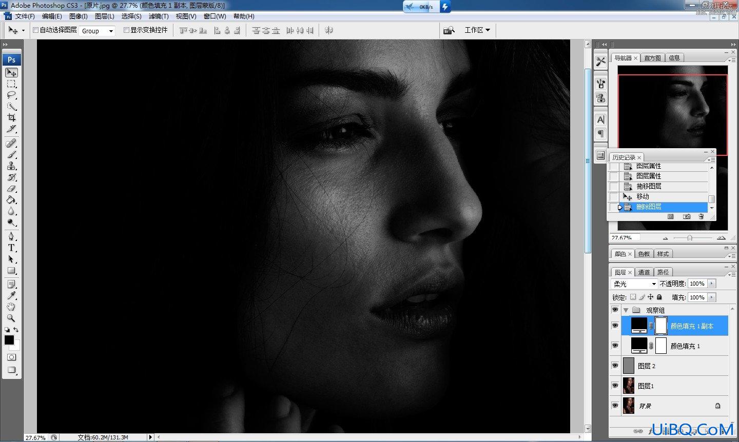The image size is (739, 442).
Task: Enable the 自动选择图层 checkbox
Action: coord(35,30)
